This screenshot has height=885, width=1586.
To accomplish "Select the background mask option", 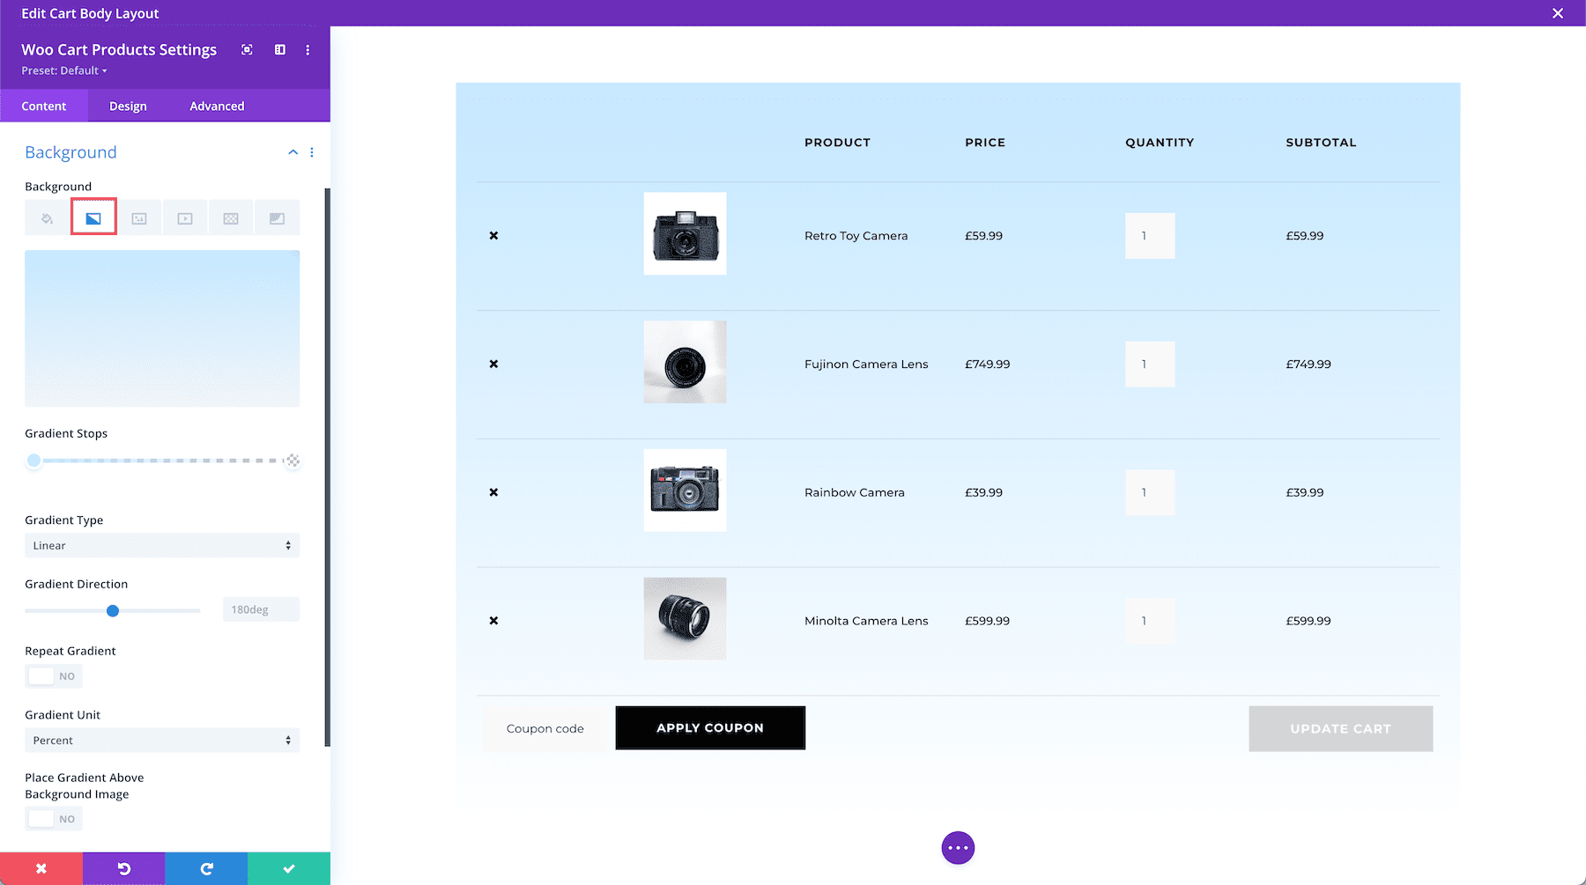I will tap(277, 217).
